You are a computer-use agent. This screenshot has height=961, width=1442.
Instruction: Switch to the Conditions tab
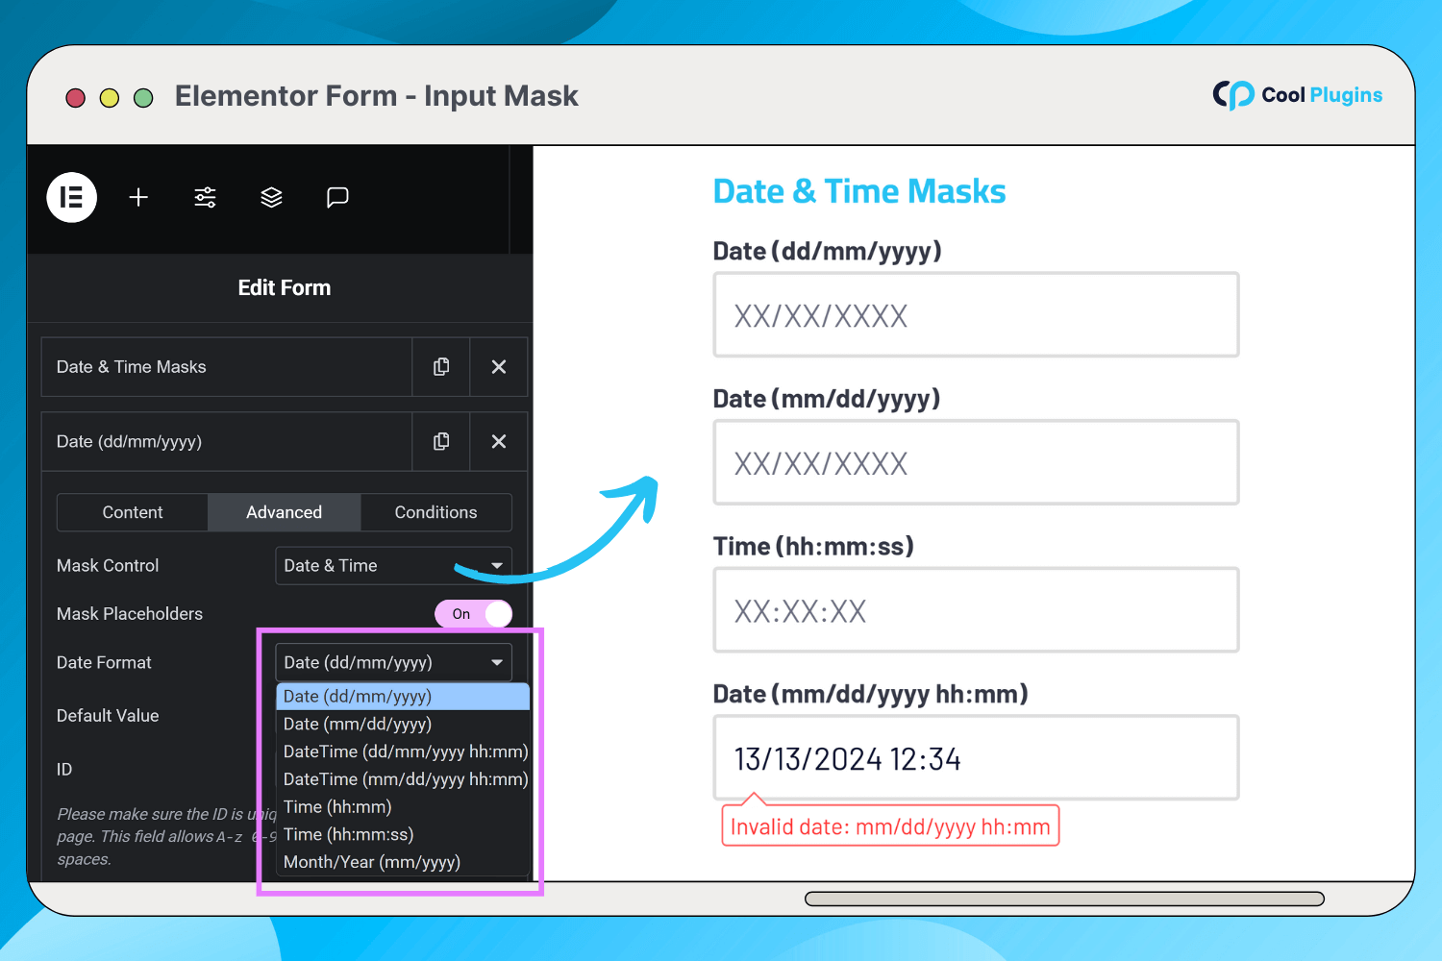[x=436, y=512]
